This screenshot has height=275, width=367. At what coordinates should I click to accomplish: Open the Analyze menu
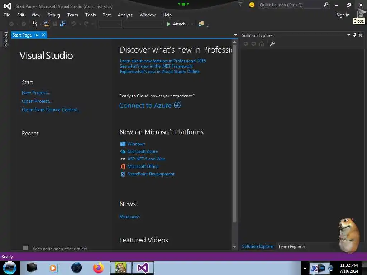125,15
